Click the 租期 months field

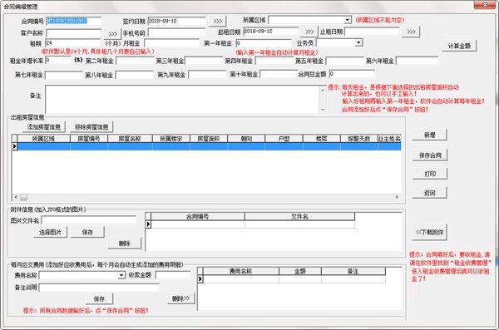pos(73,43)
